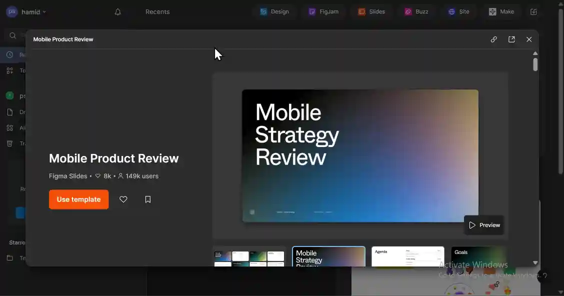Click the modal scrollbar on the right

point(535,63)
